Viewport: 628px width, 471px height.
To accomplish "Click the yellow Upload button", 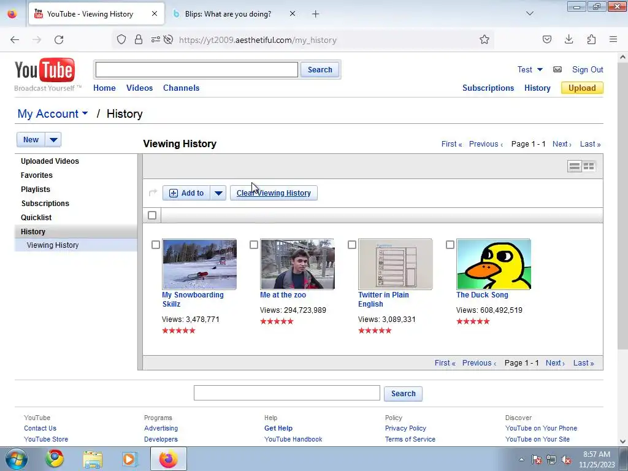I will 582,88.
